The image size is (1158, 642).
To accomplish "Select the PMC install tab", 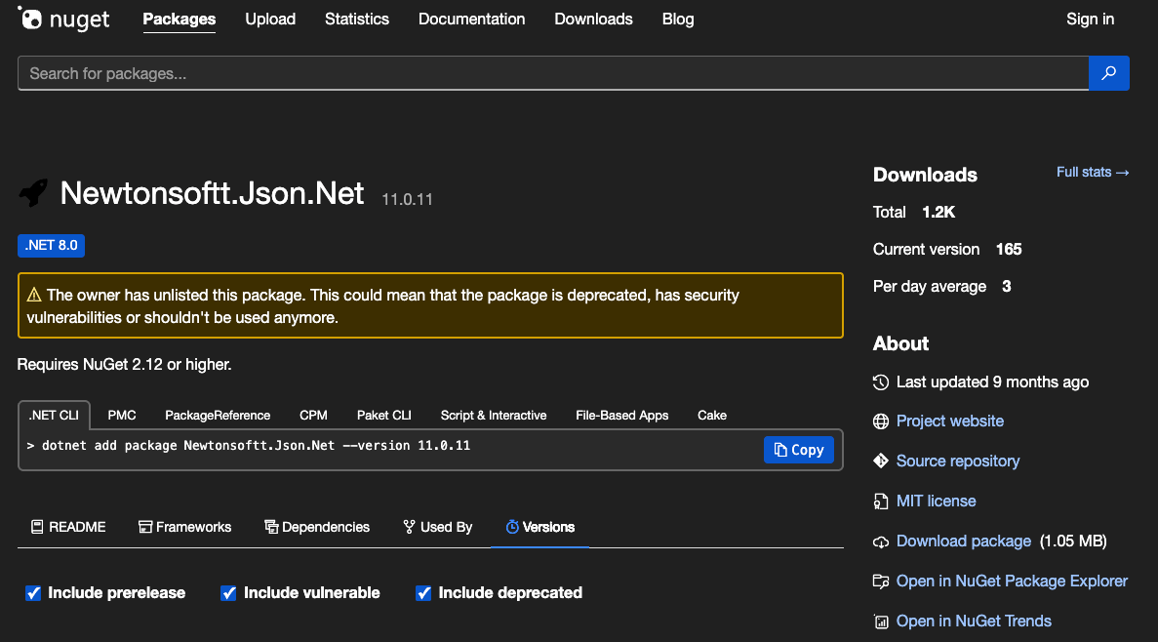I will click(122, 416).
